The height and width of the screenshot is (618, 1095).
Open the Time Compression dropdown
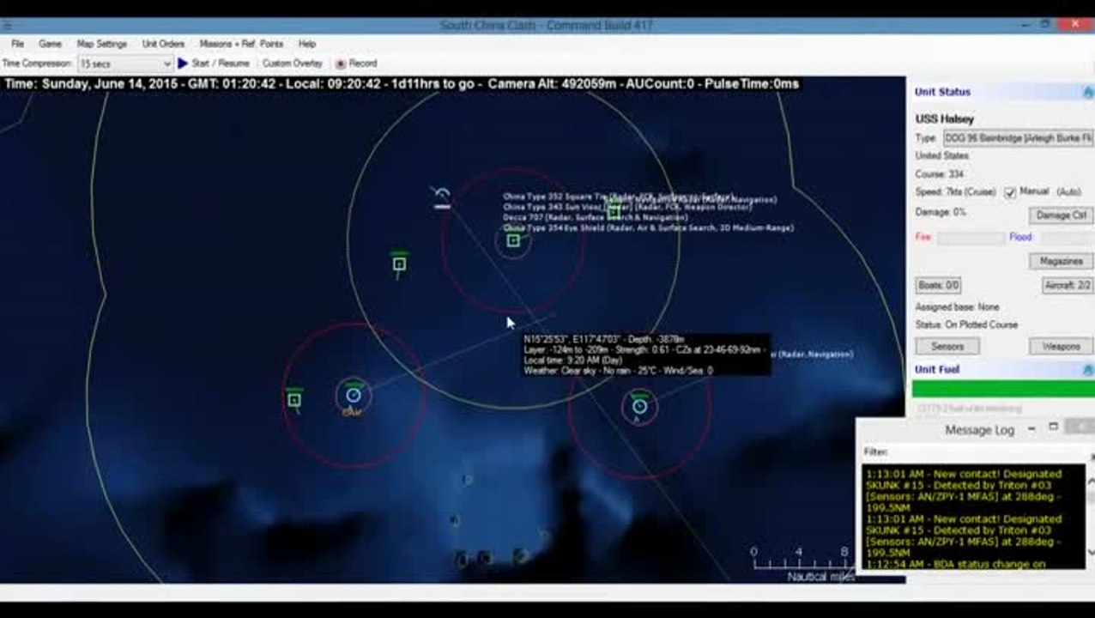126,64
